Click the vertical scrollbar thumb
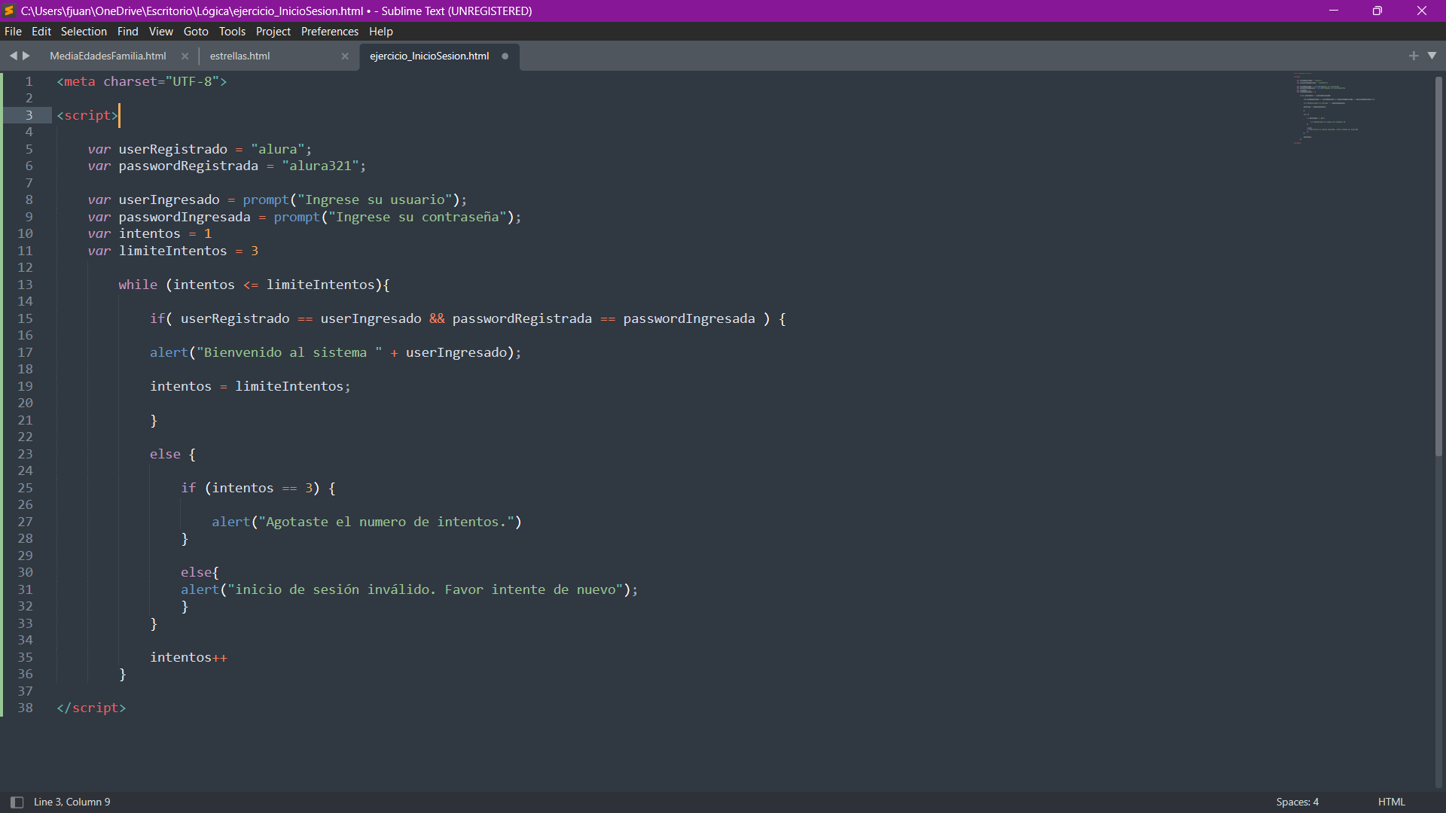This screenshot has width=1446, height=813. [x=1438, y=267]
